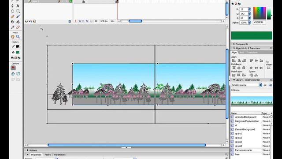
Task: Click the stage vertical scrollbar
Action: (x=227, y=84)
